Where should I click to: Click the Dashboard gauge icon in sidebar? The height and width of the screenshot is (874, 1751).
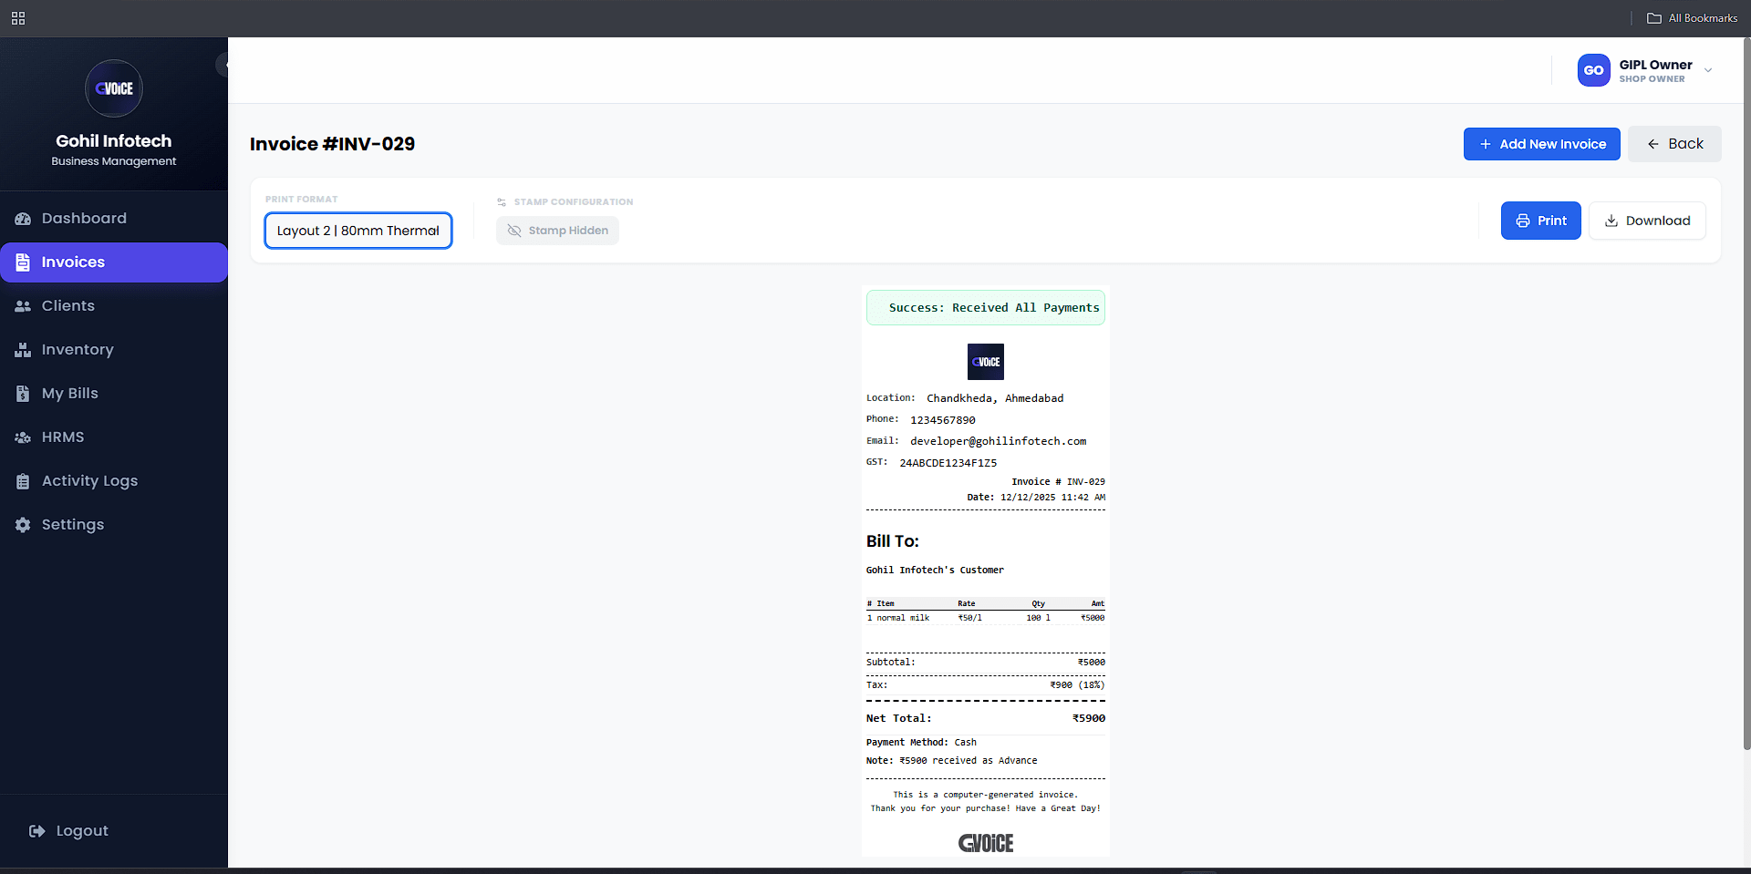click(23, 219)
